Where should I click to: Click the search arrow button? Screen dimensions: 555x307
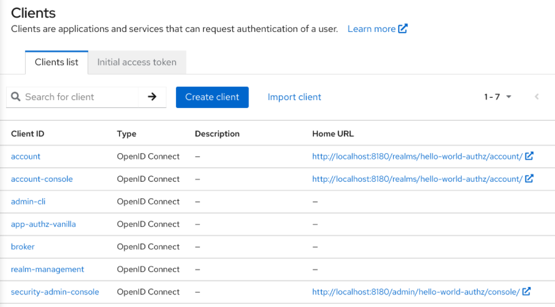152,97
